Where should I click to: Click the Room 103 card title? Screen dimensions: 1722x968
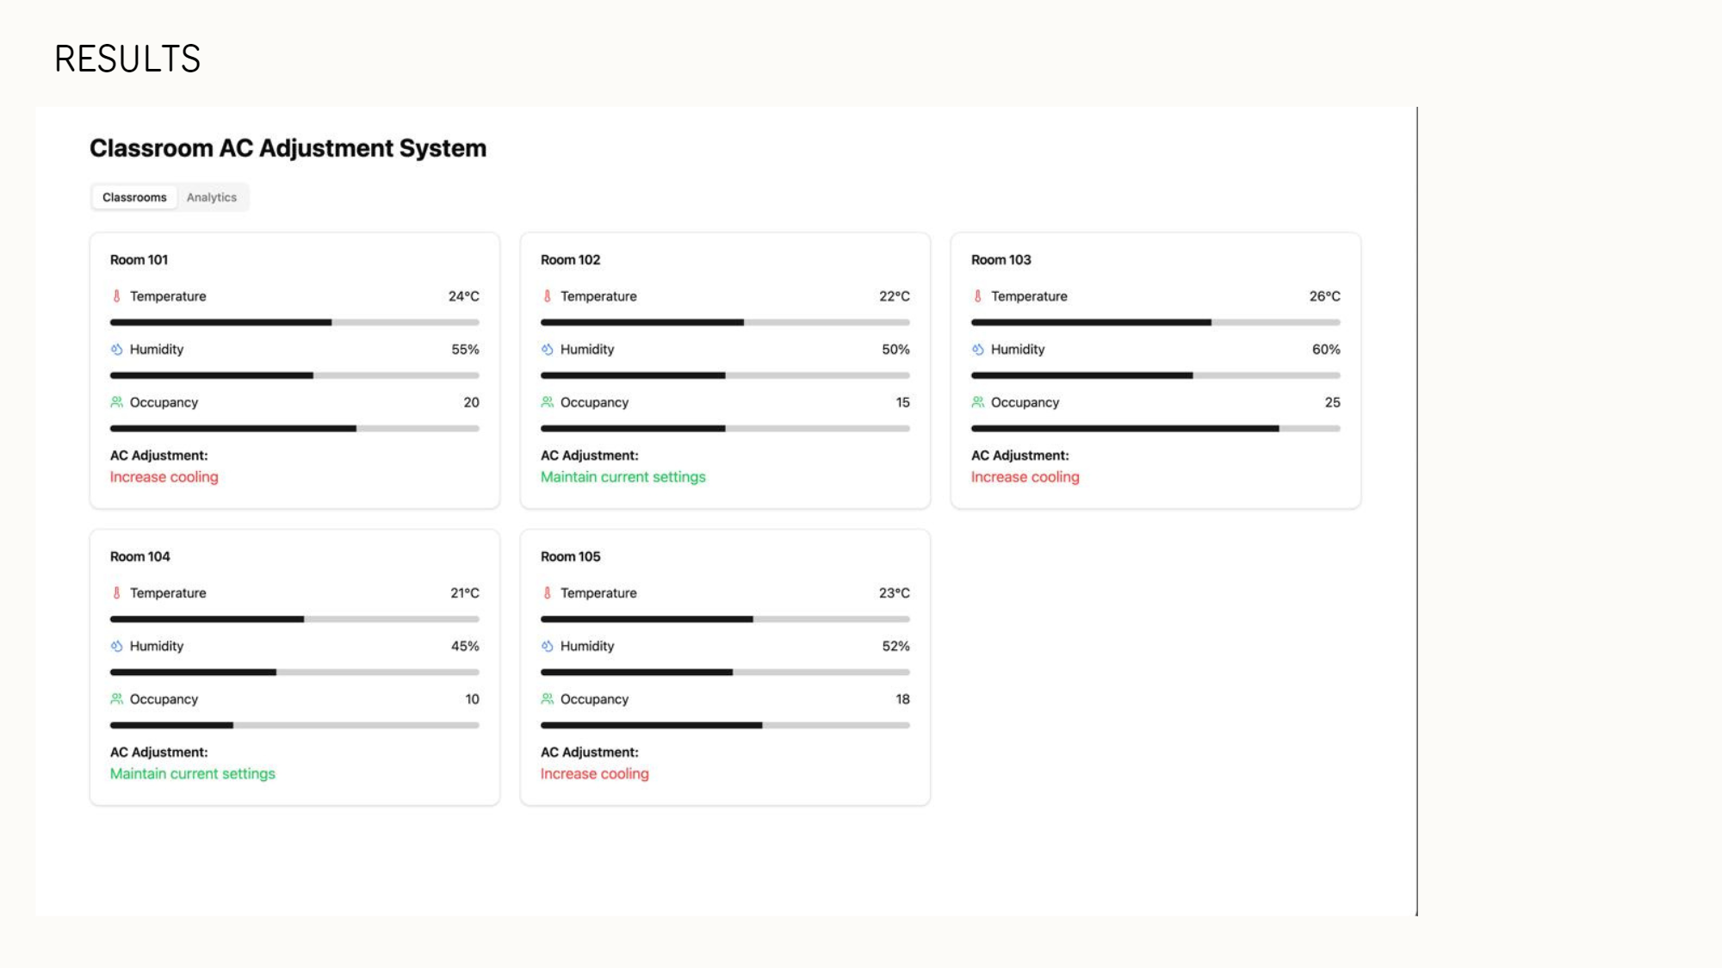tap(1001, 260)
